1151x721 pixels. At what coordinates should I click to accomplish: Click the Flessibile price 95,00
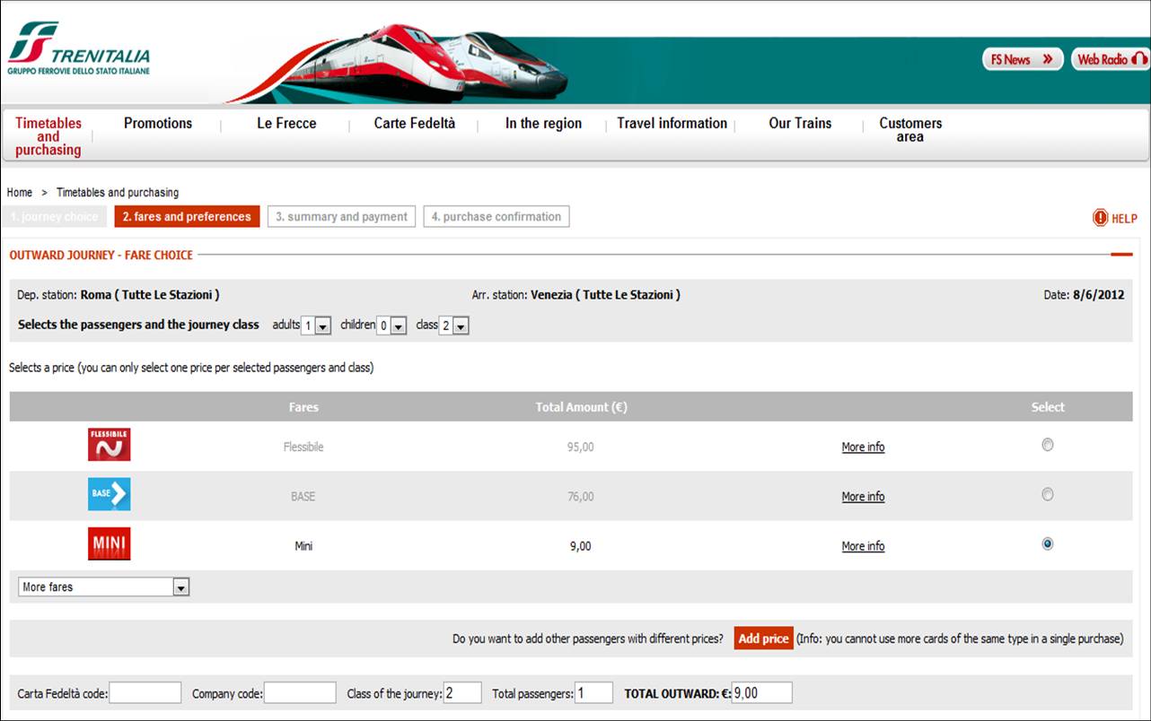[581, 447]
